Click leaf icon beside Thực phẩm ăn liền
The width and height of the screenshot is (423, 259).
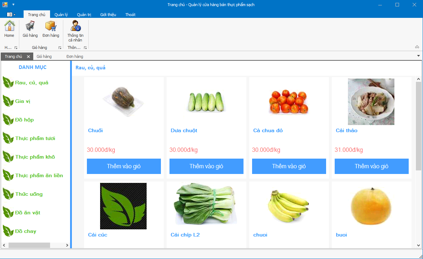click(x=8, y=175)
